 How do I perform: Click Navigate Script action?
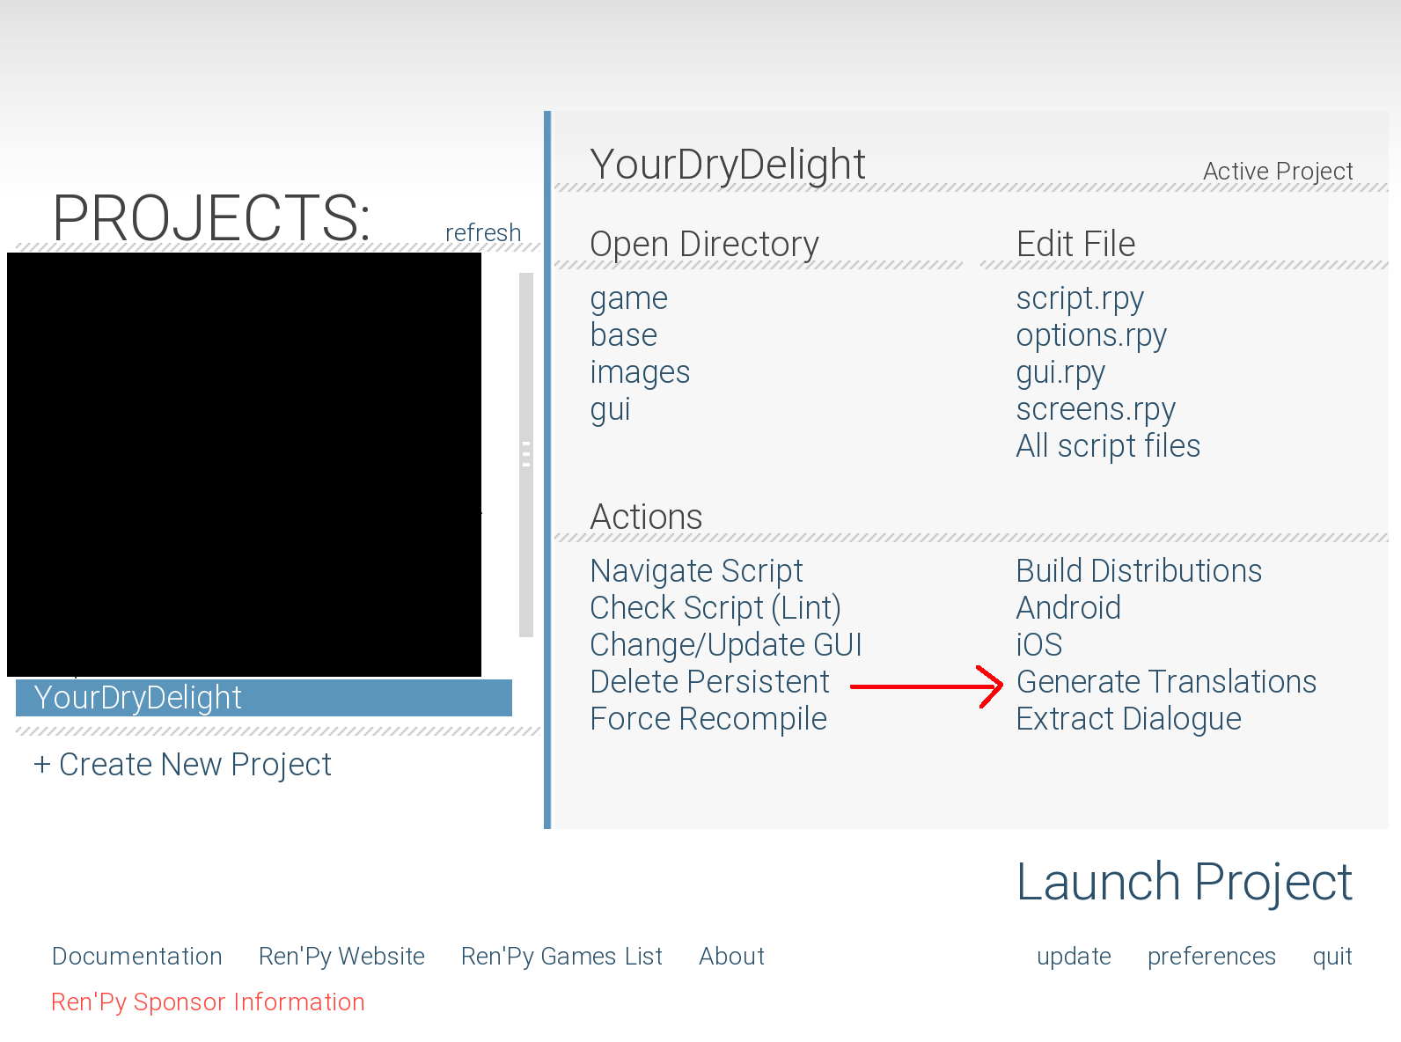[696, 571]
